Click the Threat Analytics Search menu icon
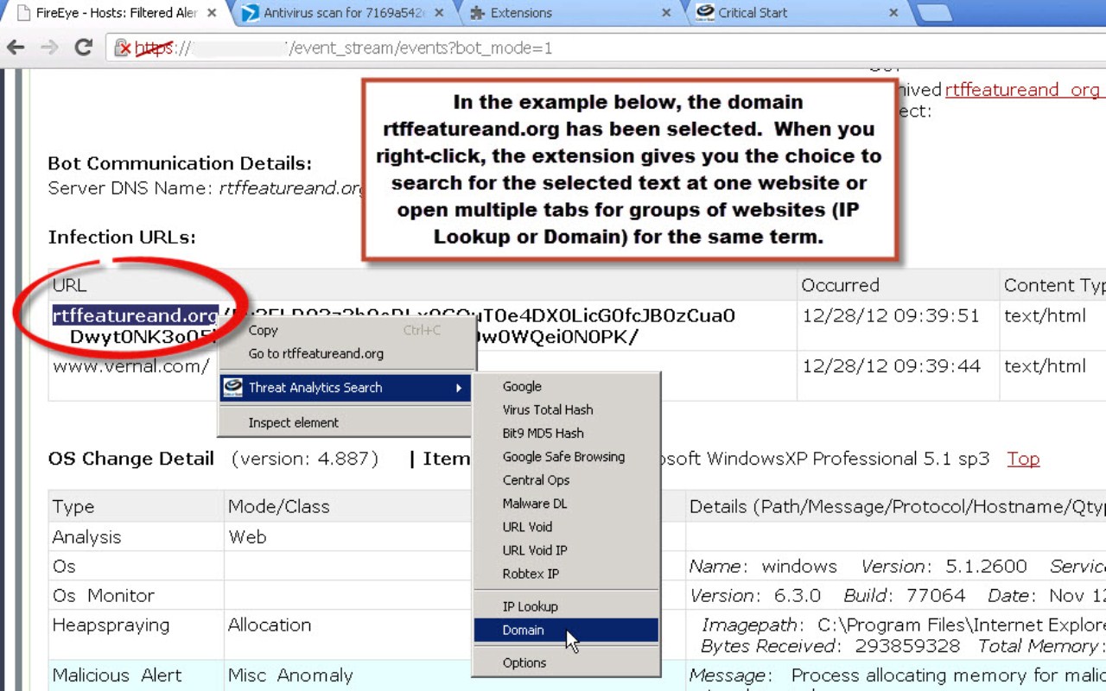This screenshot has height=691, width=1106. tap(232, 388)
